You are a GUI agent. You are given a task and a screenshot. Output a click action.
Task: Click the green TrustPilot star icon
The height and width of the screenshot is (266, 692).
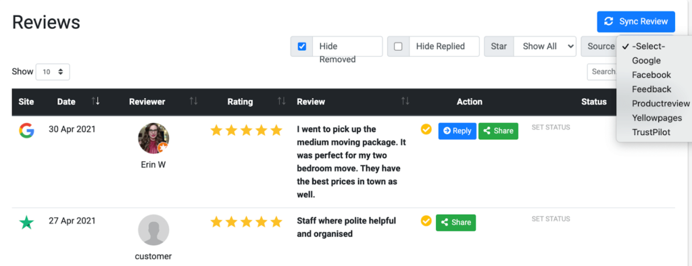pos(26,223)
